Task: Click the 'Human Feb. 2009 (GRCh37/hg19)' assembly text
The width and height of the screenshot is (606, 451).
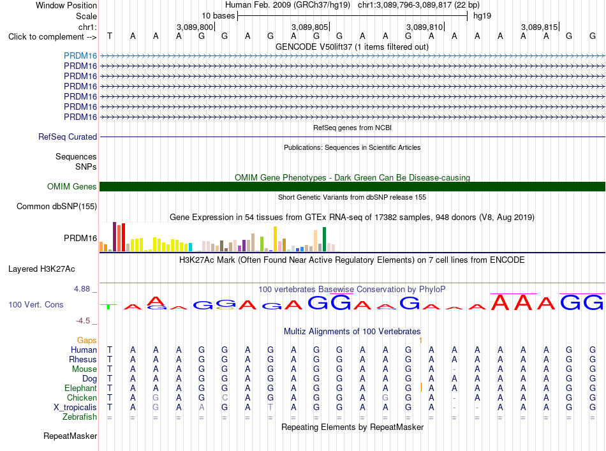Action: coord(288,5)
